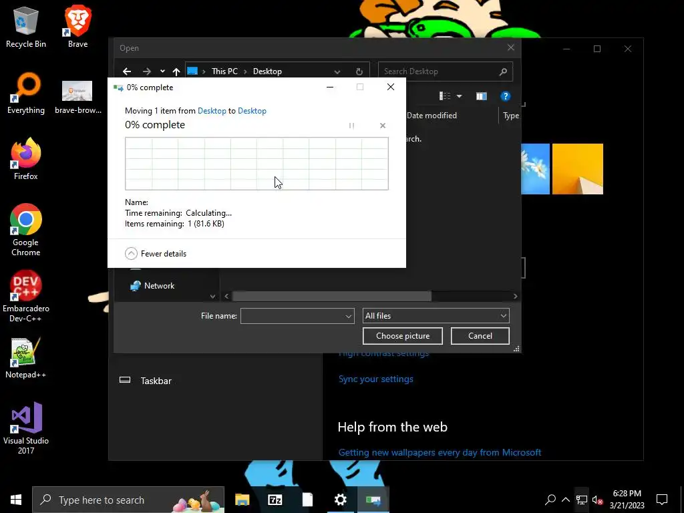Click the navigation pane scroll-down arrow
Screen dimensions: 684x513
(212, 296)
